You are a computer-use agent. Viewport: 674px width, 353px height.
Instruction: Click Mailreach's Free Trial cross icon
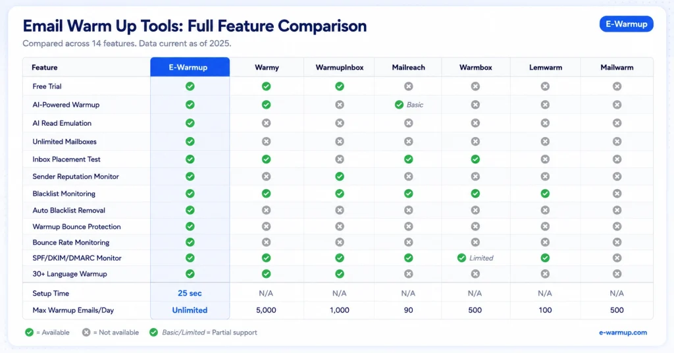tap(408, 86)
